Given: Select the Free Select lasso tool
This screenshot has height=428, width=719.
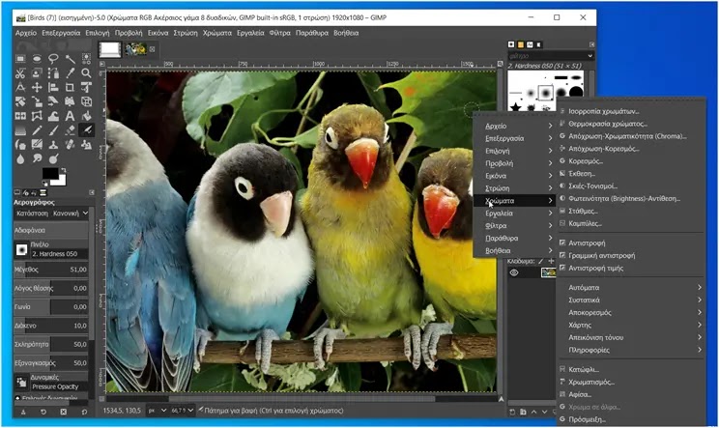Looking at the screenshot, I should coord(53,59).
